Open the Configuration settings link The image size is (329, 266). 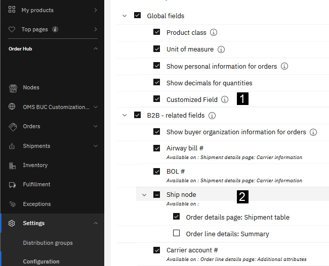41,261
